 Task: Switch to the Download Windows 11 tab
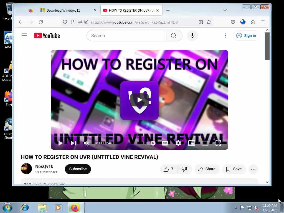tap(69, 11)
